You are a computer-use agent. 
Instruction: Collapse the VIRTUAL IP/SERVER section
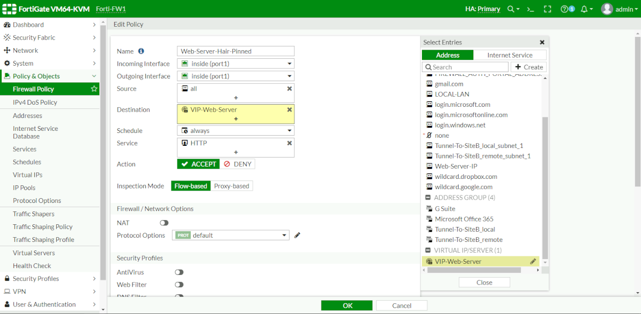coord(428,250)
